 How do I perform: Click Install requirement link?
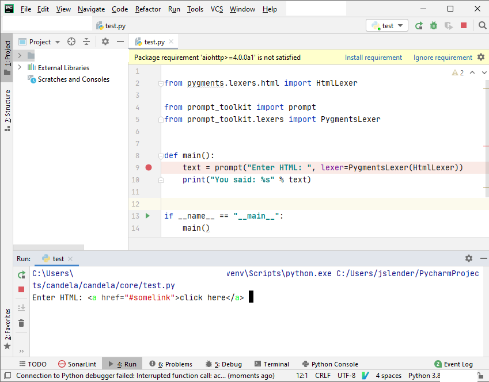pos(373,58)
